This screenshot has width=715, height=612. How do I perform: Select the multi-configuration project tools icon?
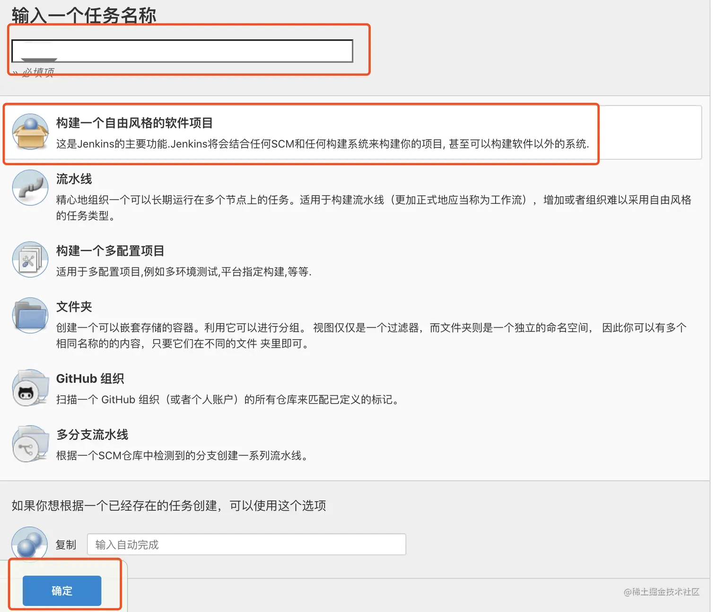(30, 260)
